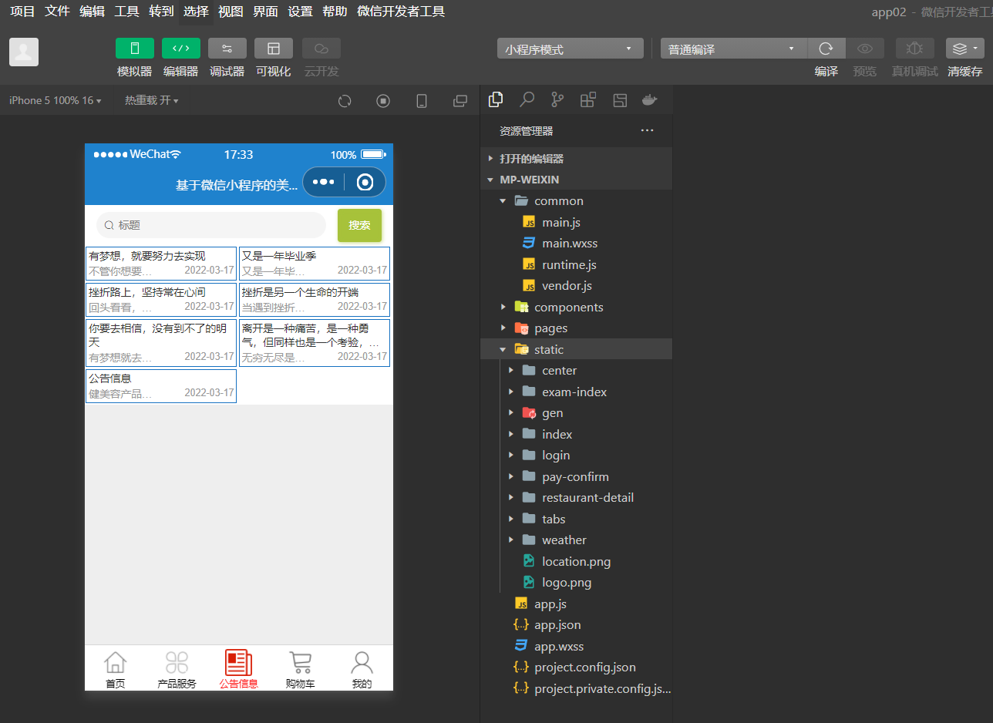The height and width of the screenshot is (723, 993).
Task: Click the simulator stop icon
Action: pyautogui.click(x=383, y=101)
